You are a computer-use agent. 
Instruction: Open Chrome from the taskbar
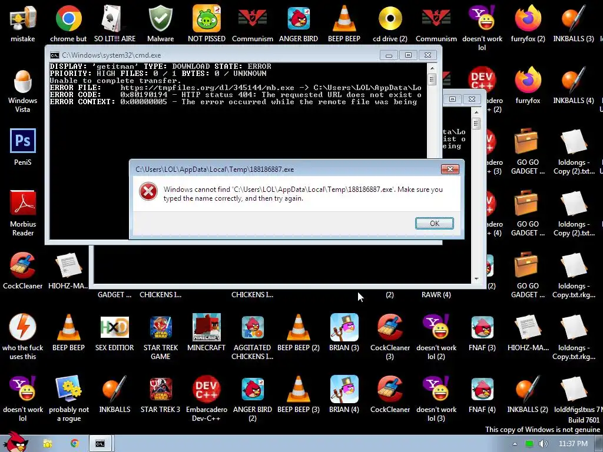tap(74, 444)
